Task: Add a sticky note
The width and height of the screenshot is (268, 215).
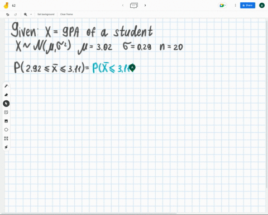Action: click(x=6, y=112)
